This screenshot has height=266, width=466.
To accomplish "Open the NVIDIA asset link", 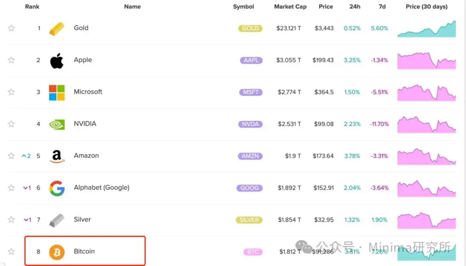I will (85, 124).
